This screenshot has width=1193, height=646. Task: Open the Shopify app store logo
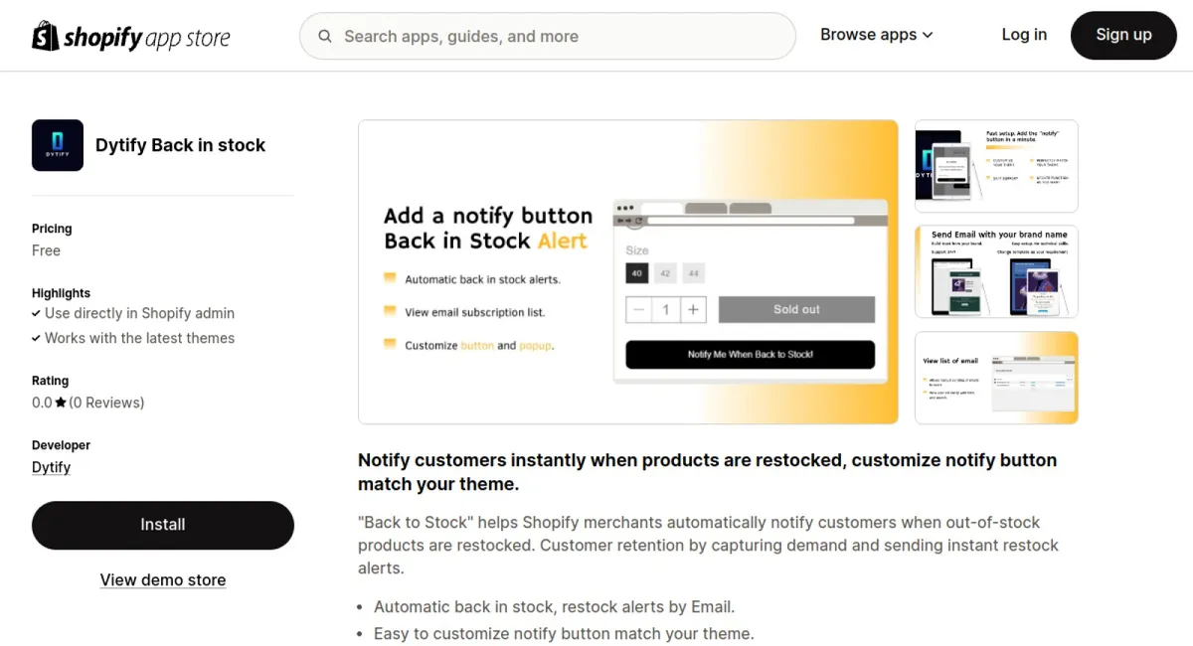pos(131,36)
